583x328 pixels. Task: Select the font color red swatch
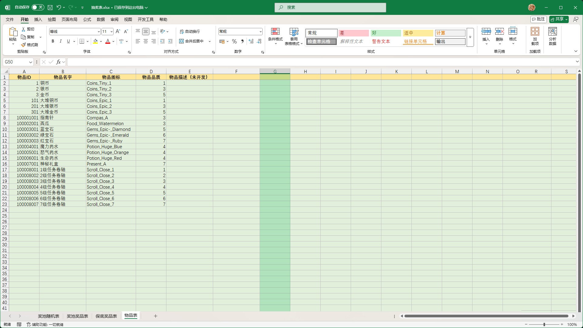(107, 43)
